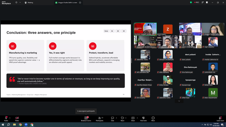The width and height of the screenshot is (226, 127).
Task: Select Muh. Fauzulmubin participant tile
Action: click(x=213, y=93)
